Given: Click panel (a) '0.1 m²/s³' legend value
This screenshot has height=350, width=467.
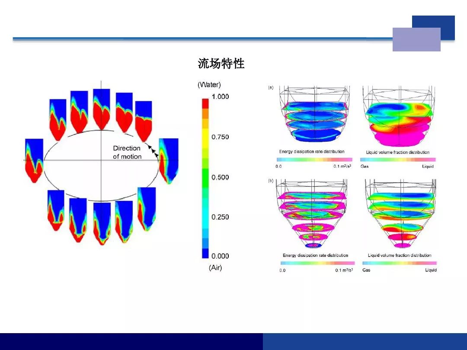Looking at the screenshot, I should click(x=342, y=166).
